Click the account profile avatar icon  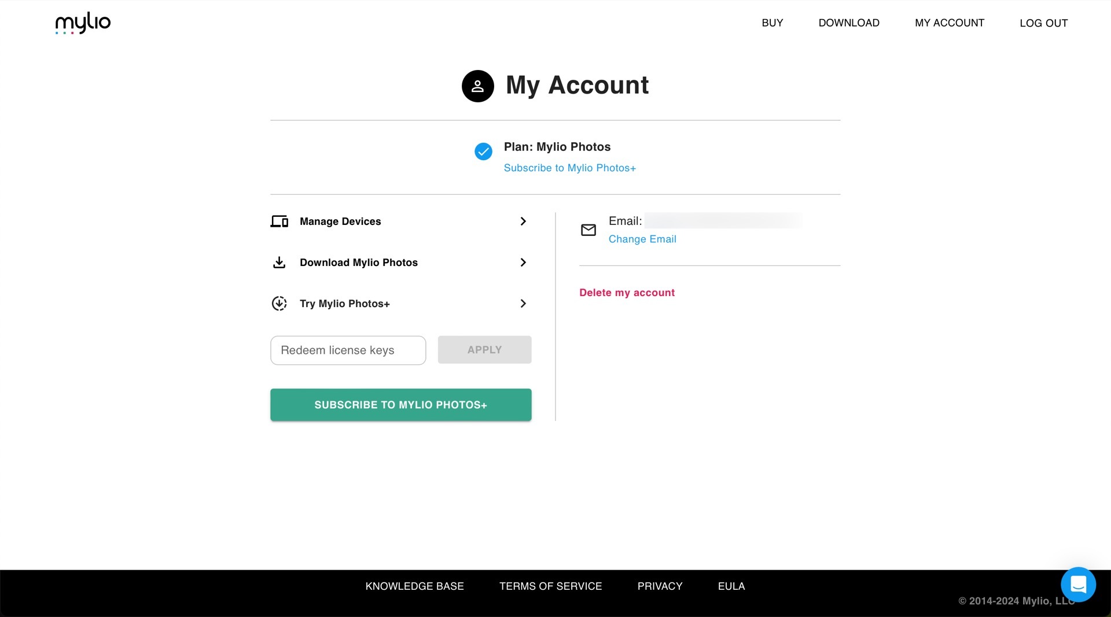click(477, 86)
